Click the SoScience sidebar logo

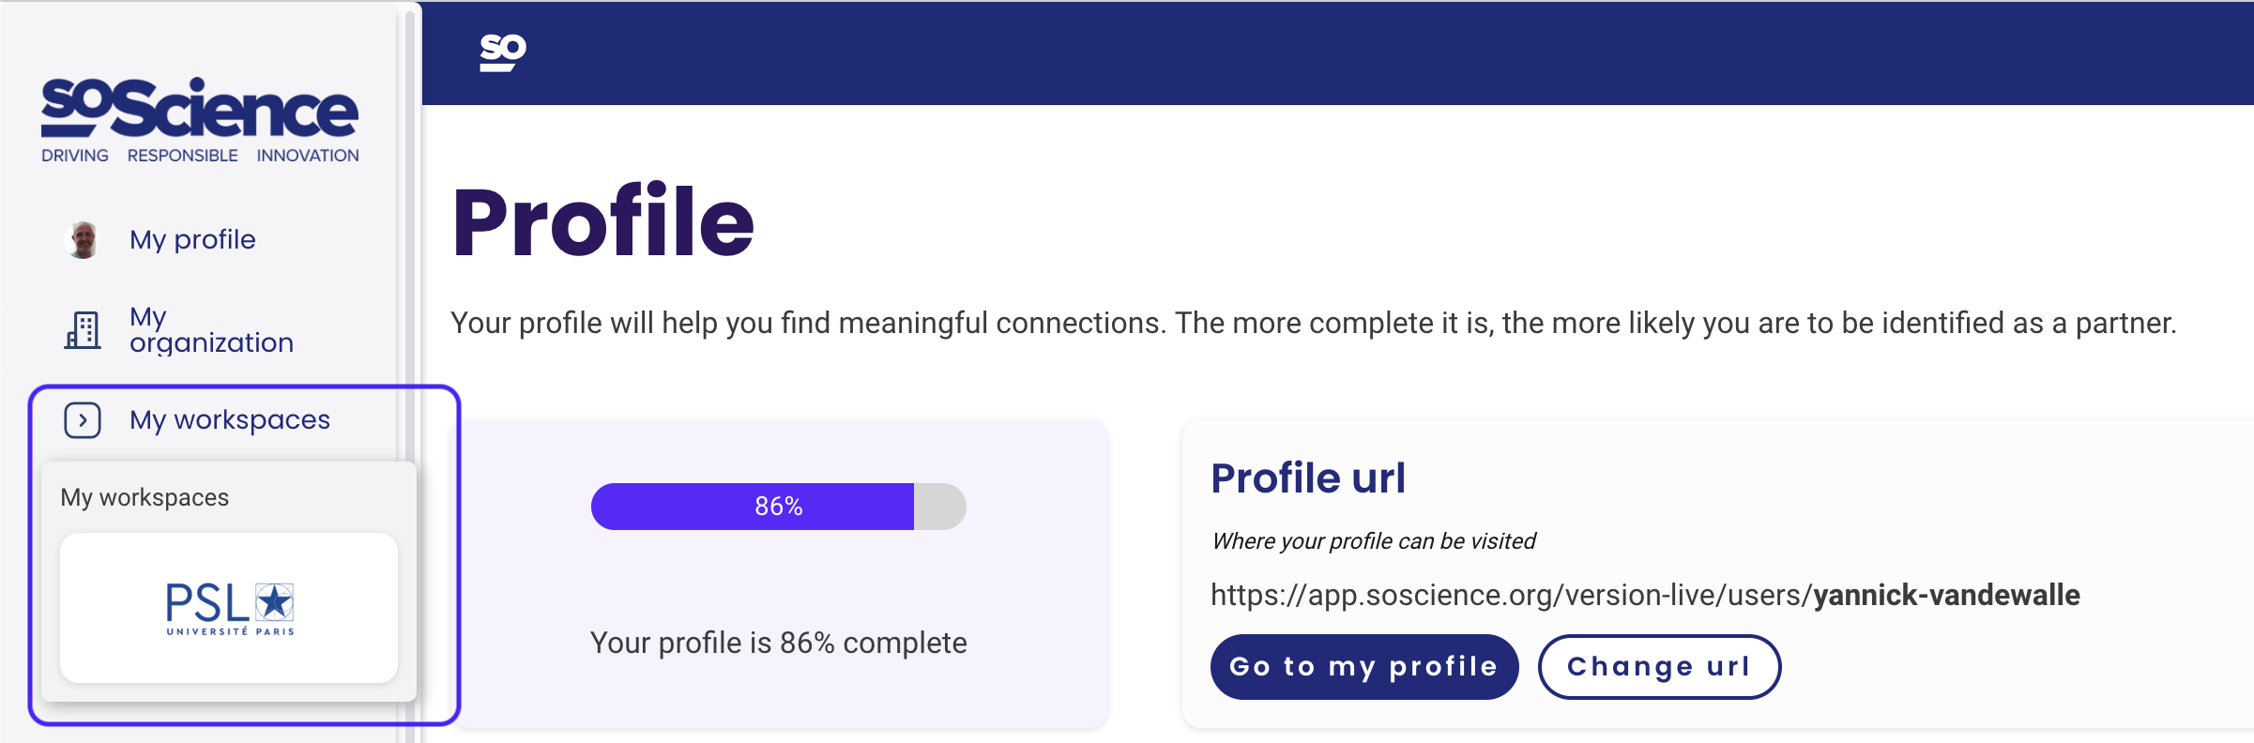pyautogui.click(x=200, y=120)
